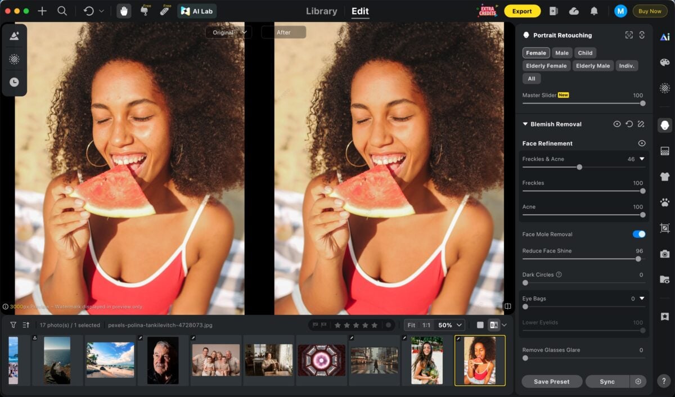The width and height of the screenshot is (675, 397).
Task: Open the sync settings gear icon
Action: pyautogui.click(x=638, y=381)
